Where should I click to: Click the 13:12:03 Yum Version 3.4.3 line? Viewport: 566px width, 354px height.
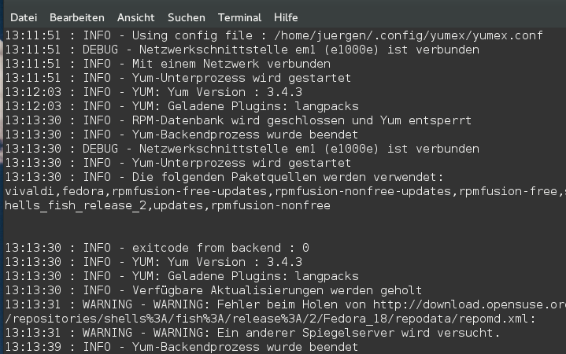tap(154, 92)
